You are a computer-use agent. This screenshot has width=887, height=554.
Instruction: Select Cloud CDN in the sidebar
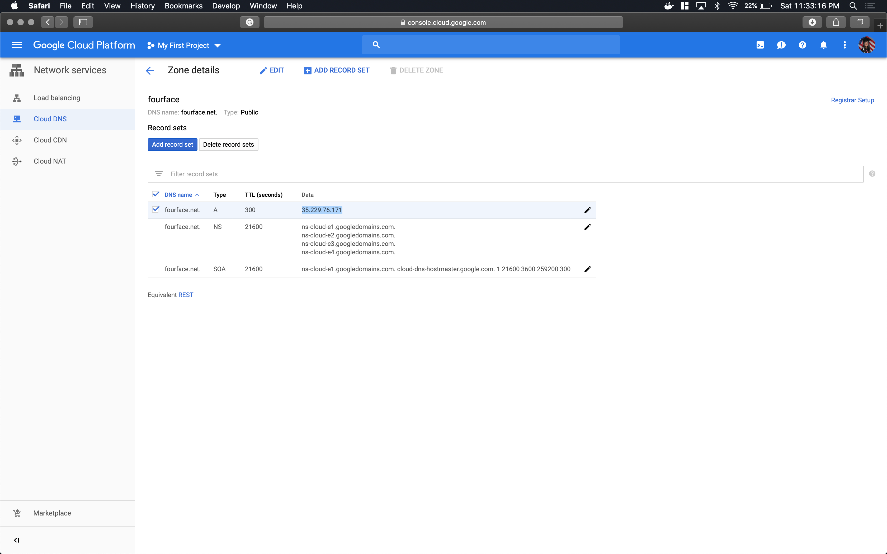pos(50,140)
